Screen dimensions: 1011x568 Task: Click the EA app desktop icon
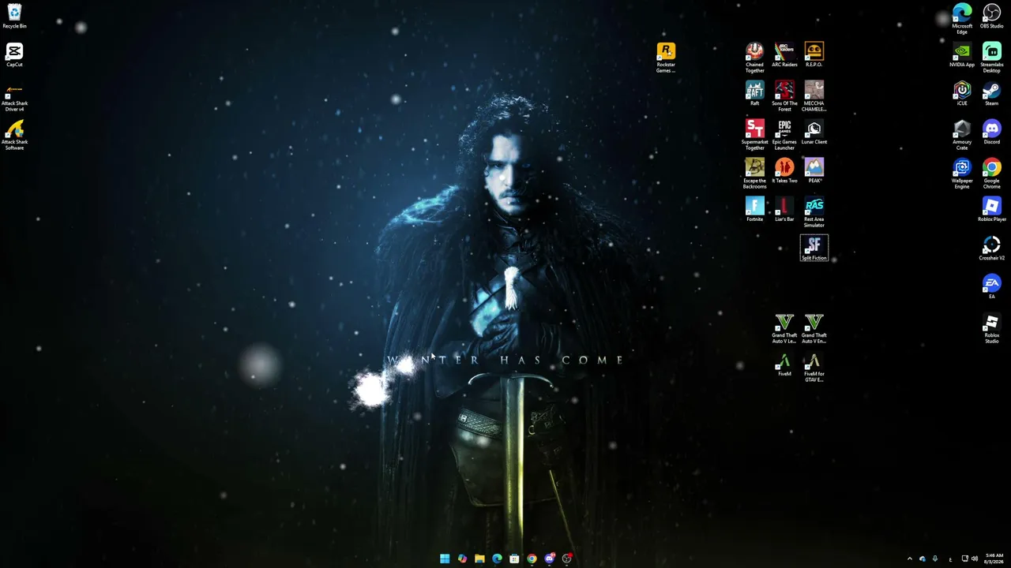[x=992, y=287]
